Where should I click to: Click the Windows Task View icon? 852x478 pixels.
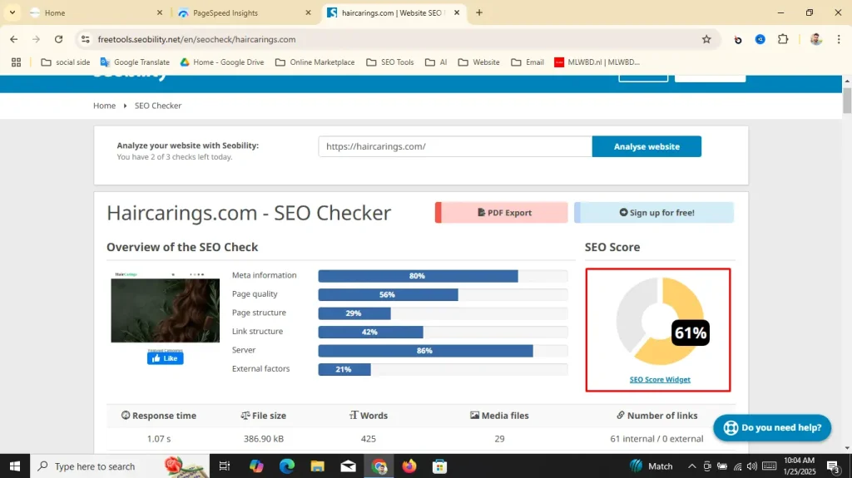tap(225, 466)
